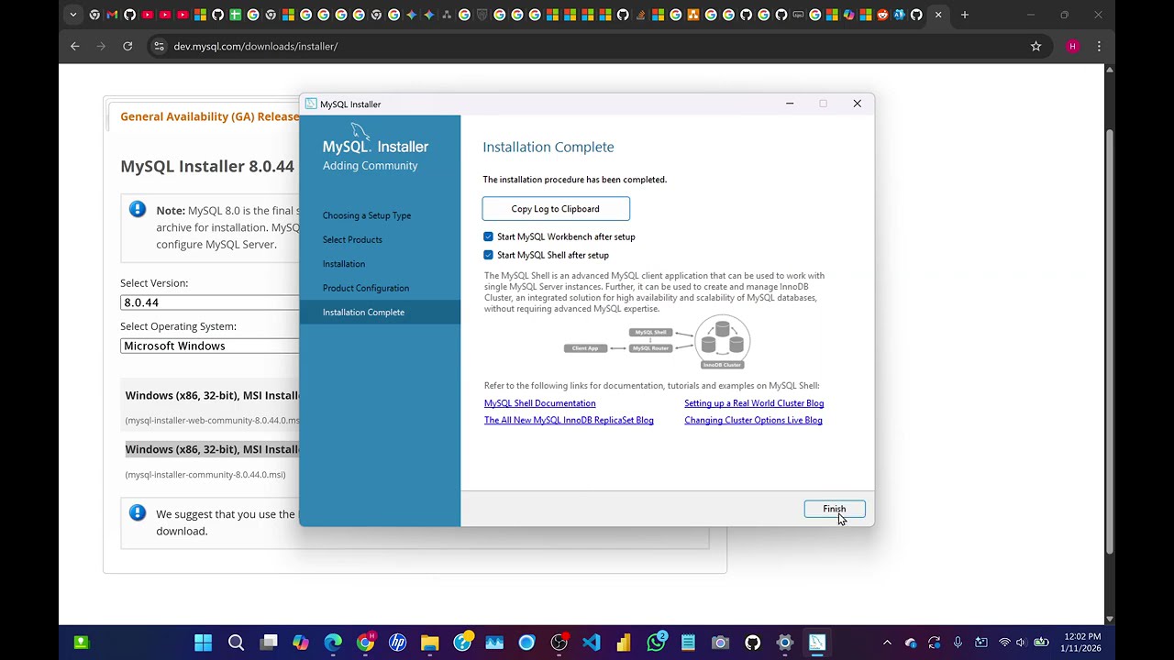This screenshot has height=660, width=1174.
Task: Open OBS Studio from the taskbar
Action: pos(559,643)
